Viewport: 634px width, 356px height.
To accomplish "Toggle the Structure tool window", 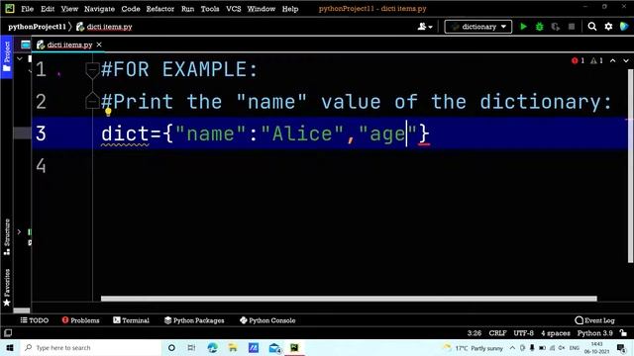I will pyautogui.click(x=7, y=237).
